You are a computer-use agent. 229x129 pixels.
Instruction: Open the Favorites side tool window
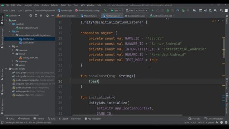[2, 89]
